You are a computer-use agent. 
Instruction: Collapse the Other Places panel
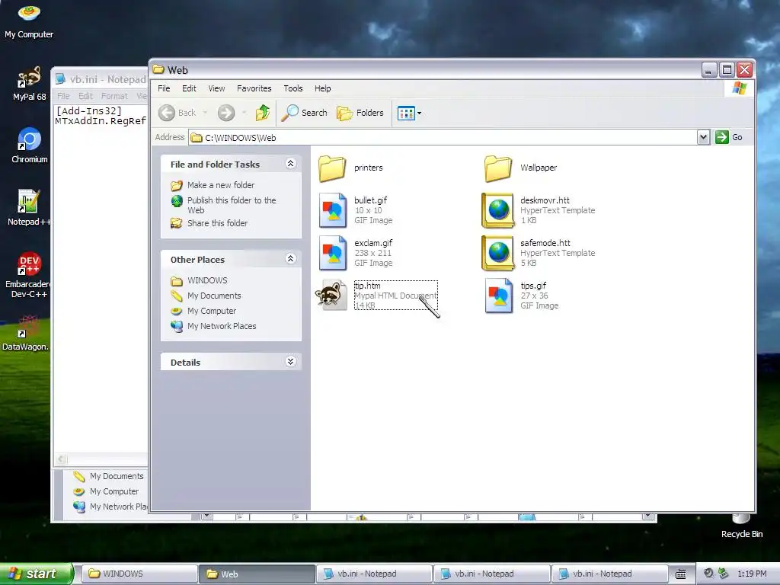click(x=291, y=259)
